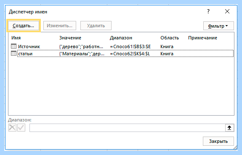Sort by the Примечание column header
The width and height of the screenshot is (242, 155).
click(x=202, y=38)
